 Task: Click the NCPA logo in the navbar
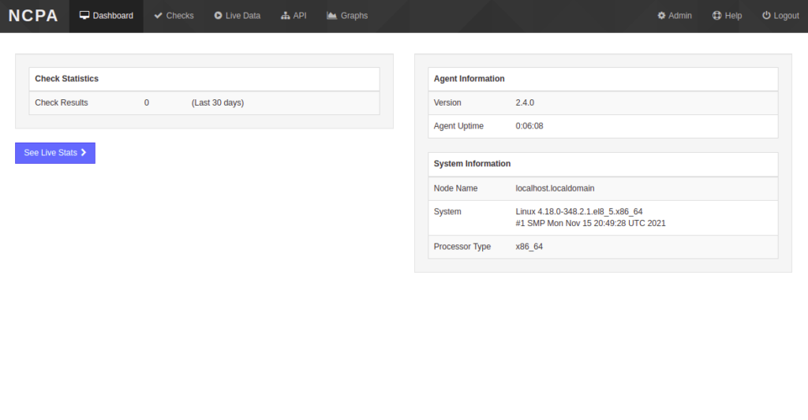coord(33,16)
